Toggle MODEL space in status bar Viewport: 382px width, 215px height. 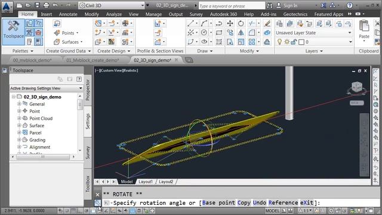(x=272, y=211)
